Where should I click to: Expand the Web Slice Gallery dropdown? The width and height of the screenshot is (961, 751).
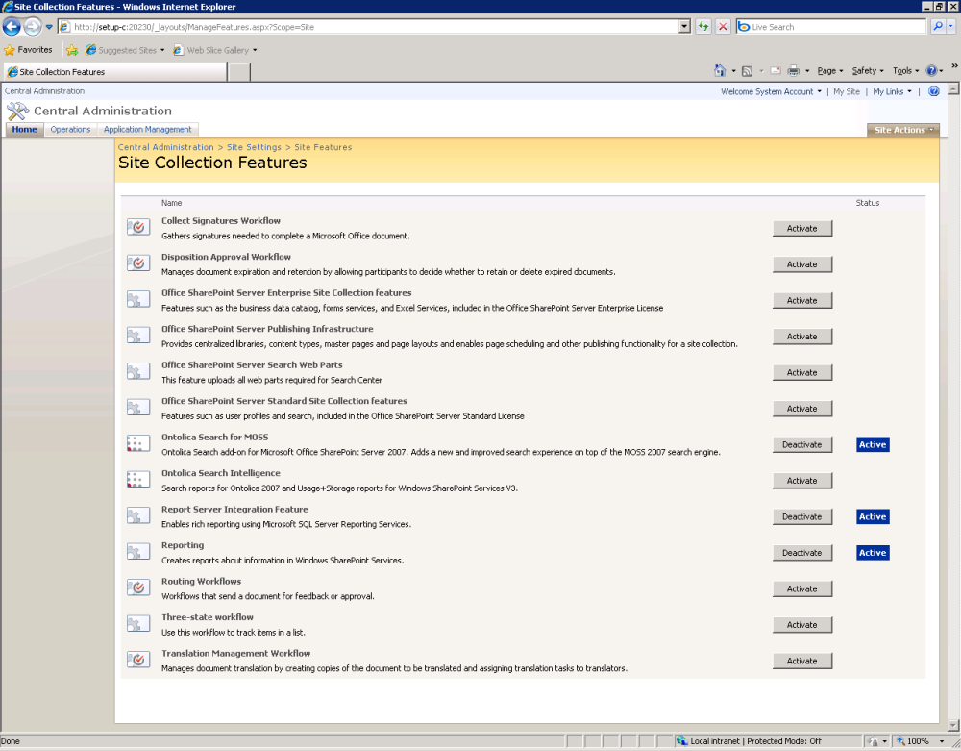(x=255, y=50)
